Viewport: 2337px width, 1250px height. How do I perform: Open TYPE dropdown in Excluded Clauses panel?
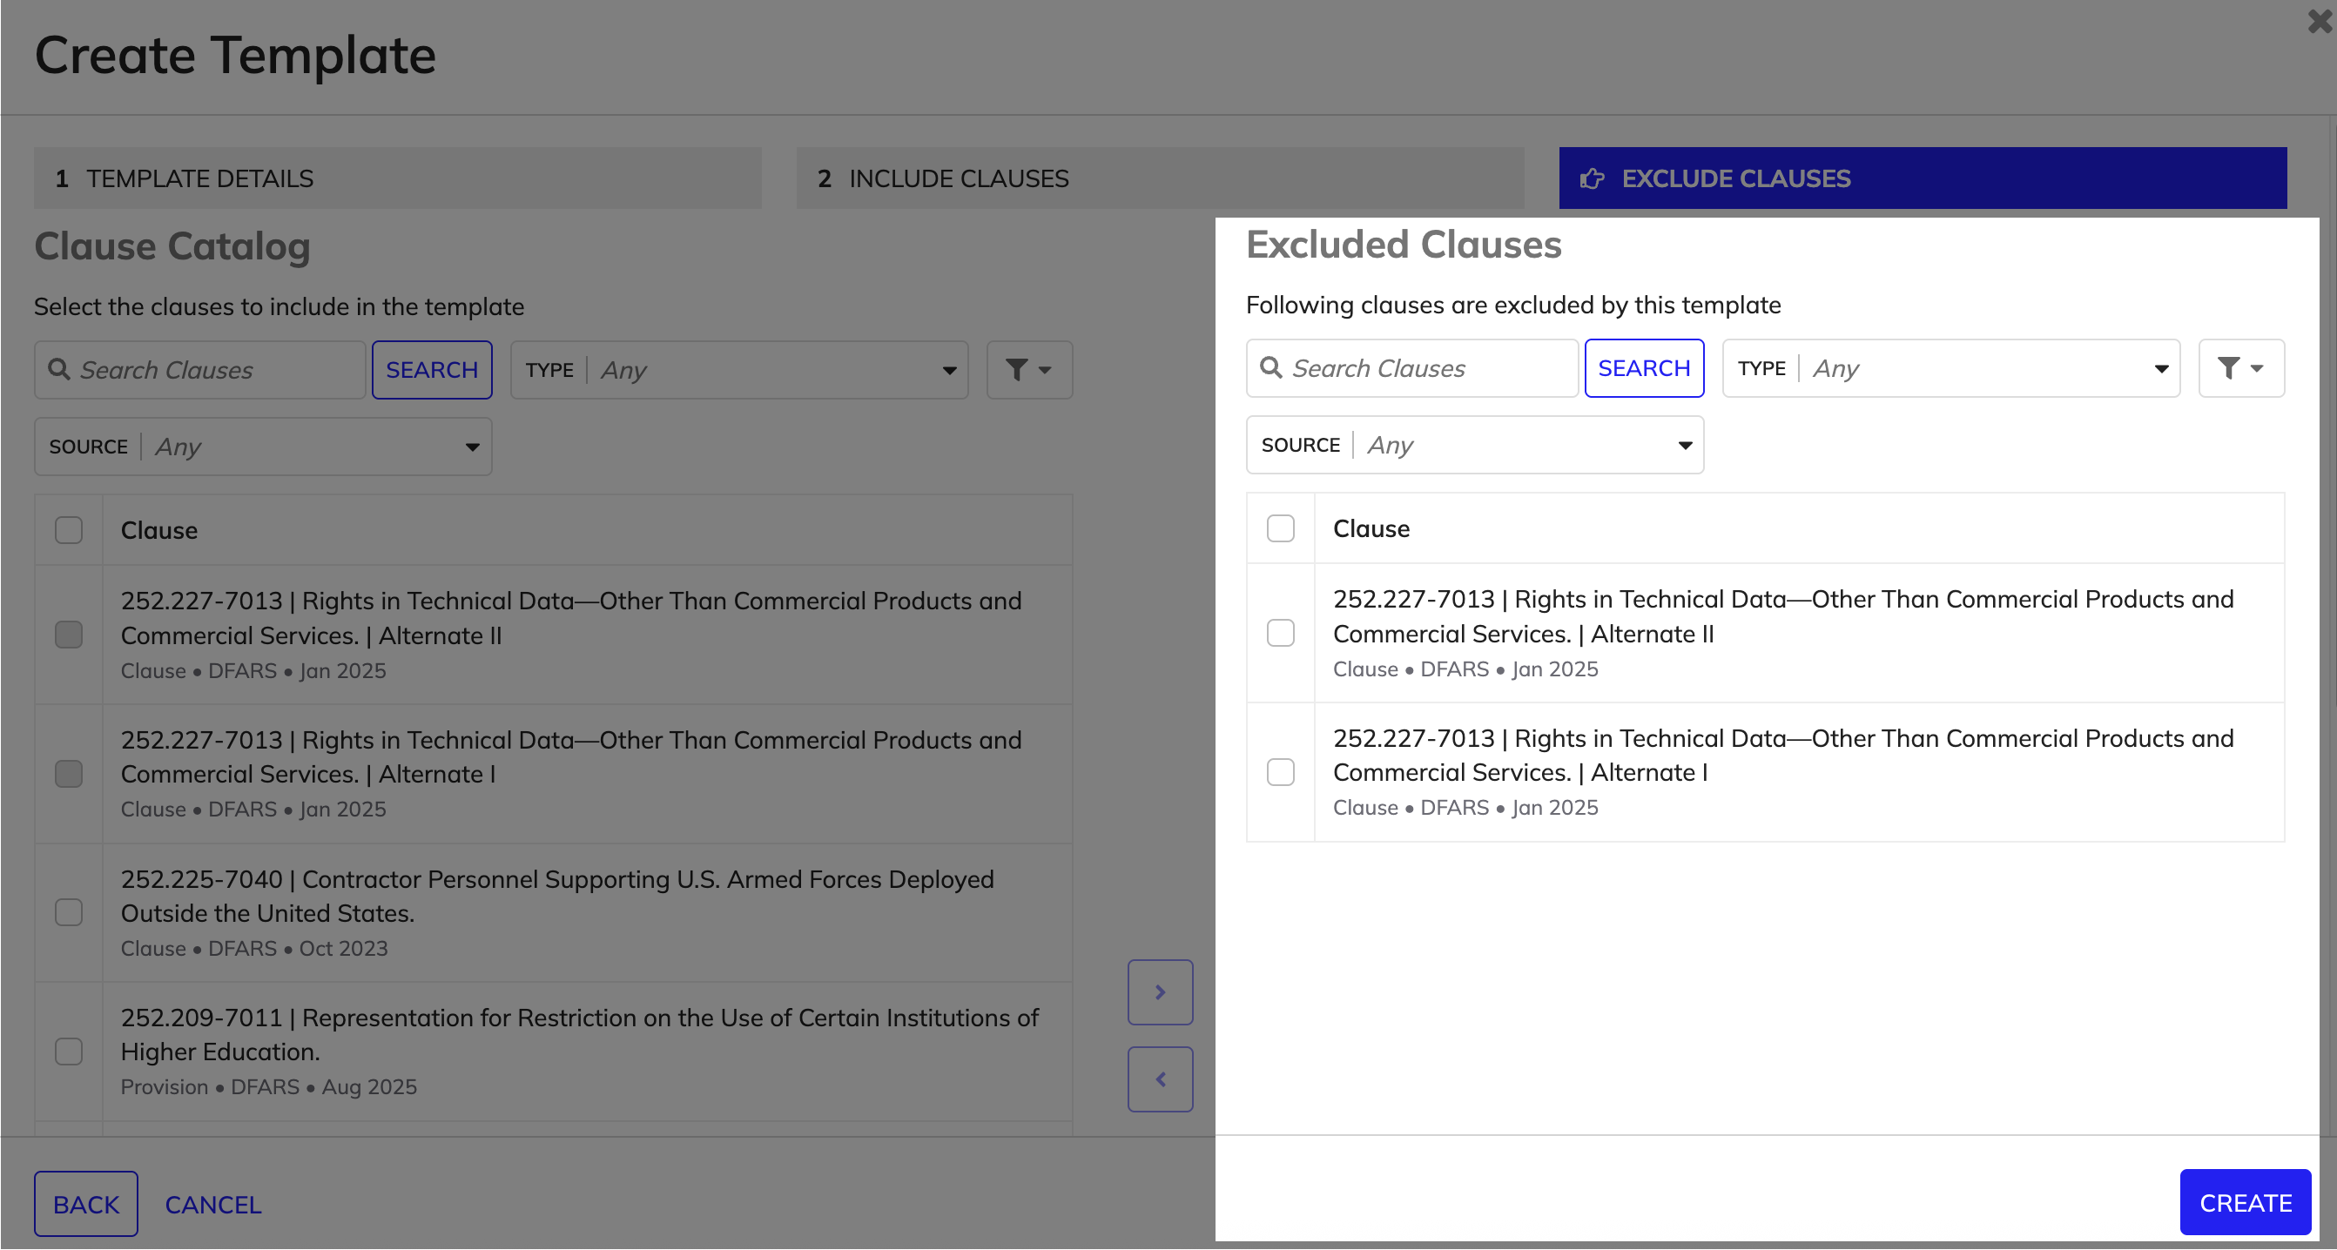click(1950, 368)
